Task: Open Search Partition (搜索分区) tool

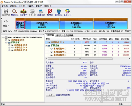Action: point(15,12)
